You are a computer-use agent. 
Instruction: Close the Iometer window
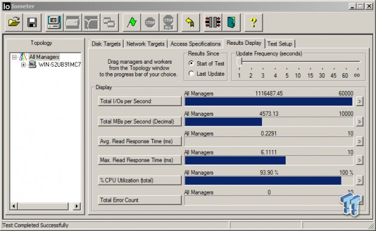pos(369,6)
